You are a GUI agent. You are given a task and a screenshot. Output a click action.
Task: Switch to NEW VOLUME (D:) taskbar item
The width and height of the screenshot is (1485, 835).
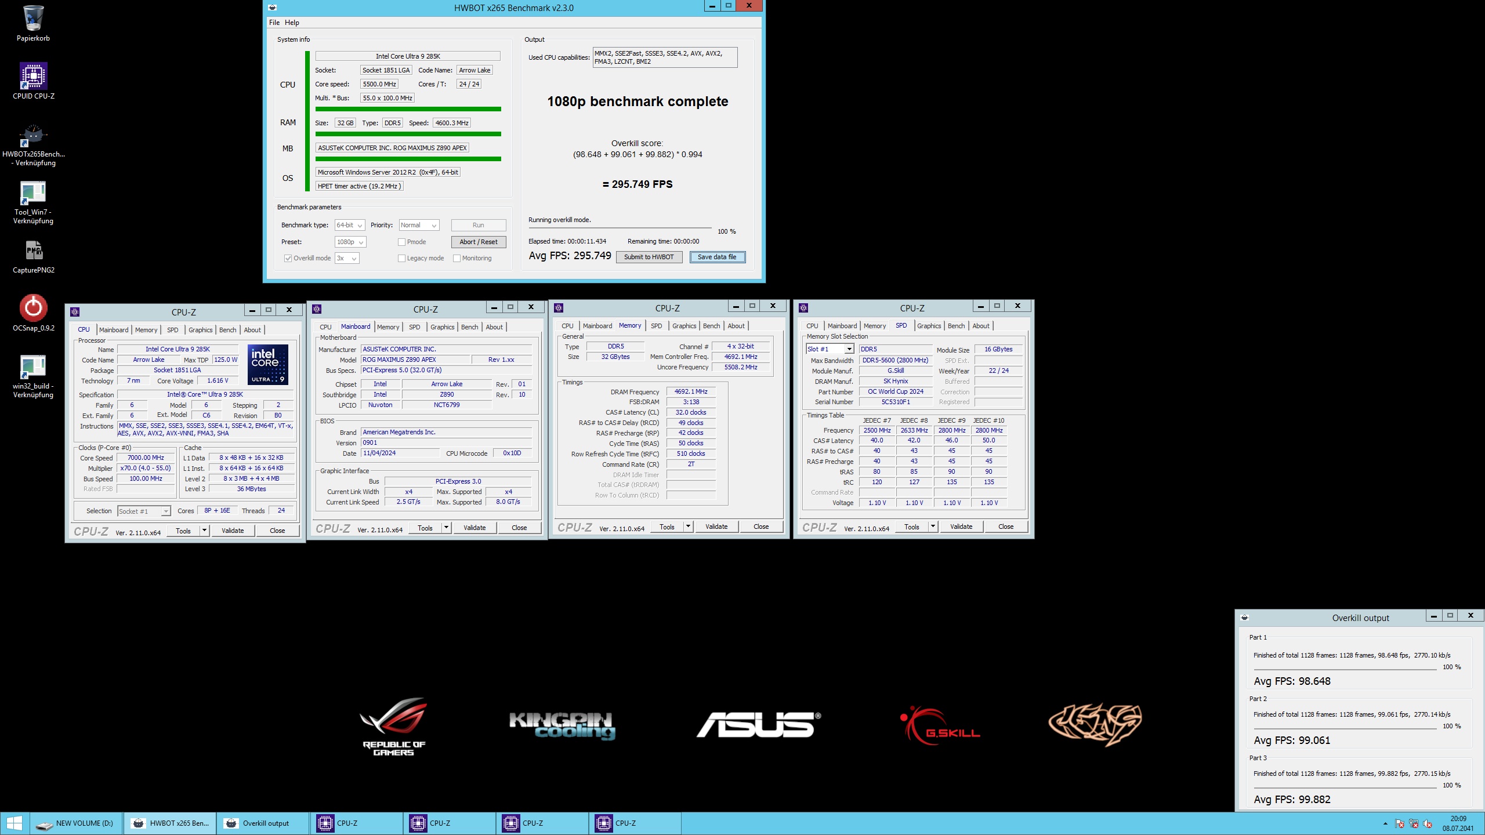pyautogui.click(x=76, y=823)
